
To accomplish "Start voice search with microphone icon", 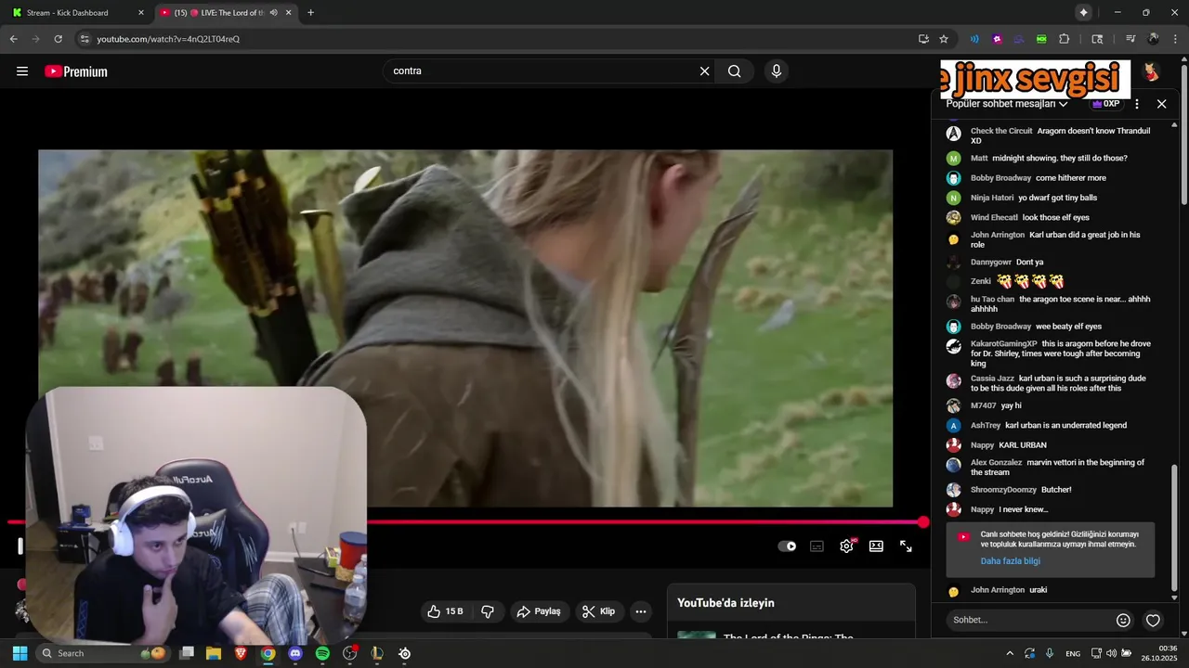I will [777, 71].
